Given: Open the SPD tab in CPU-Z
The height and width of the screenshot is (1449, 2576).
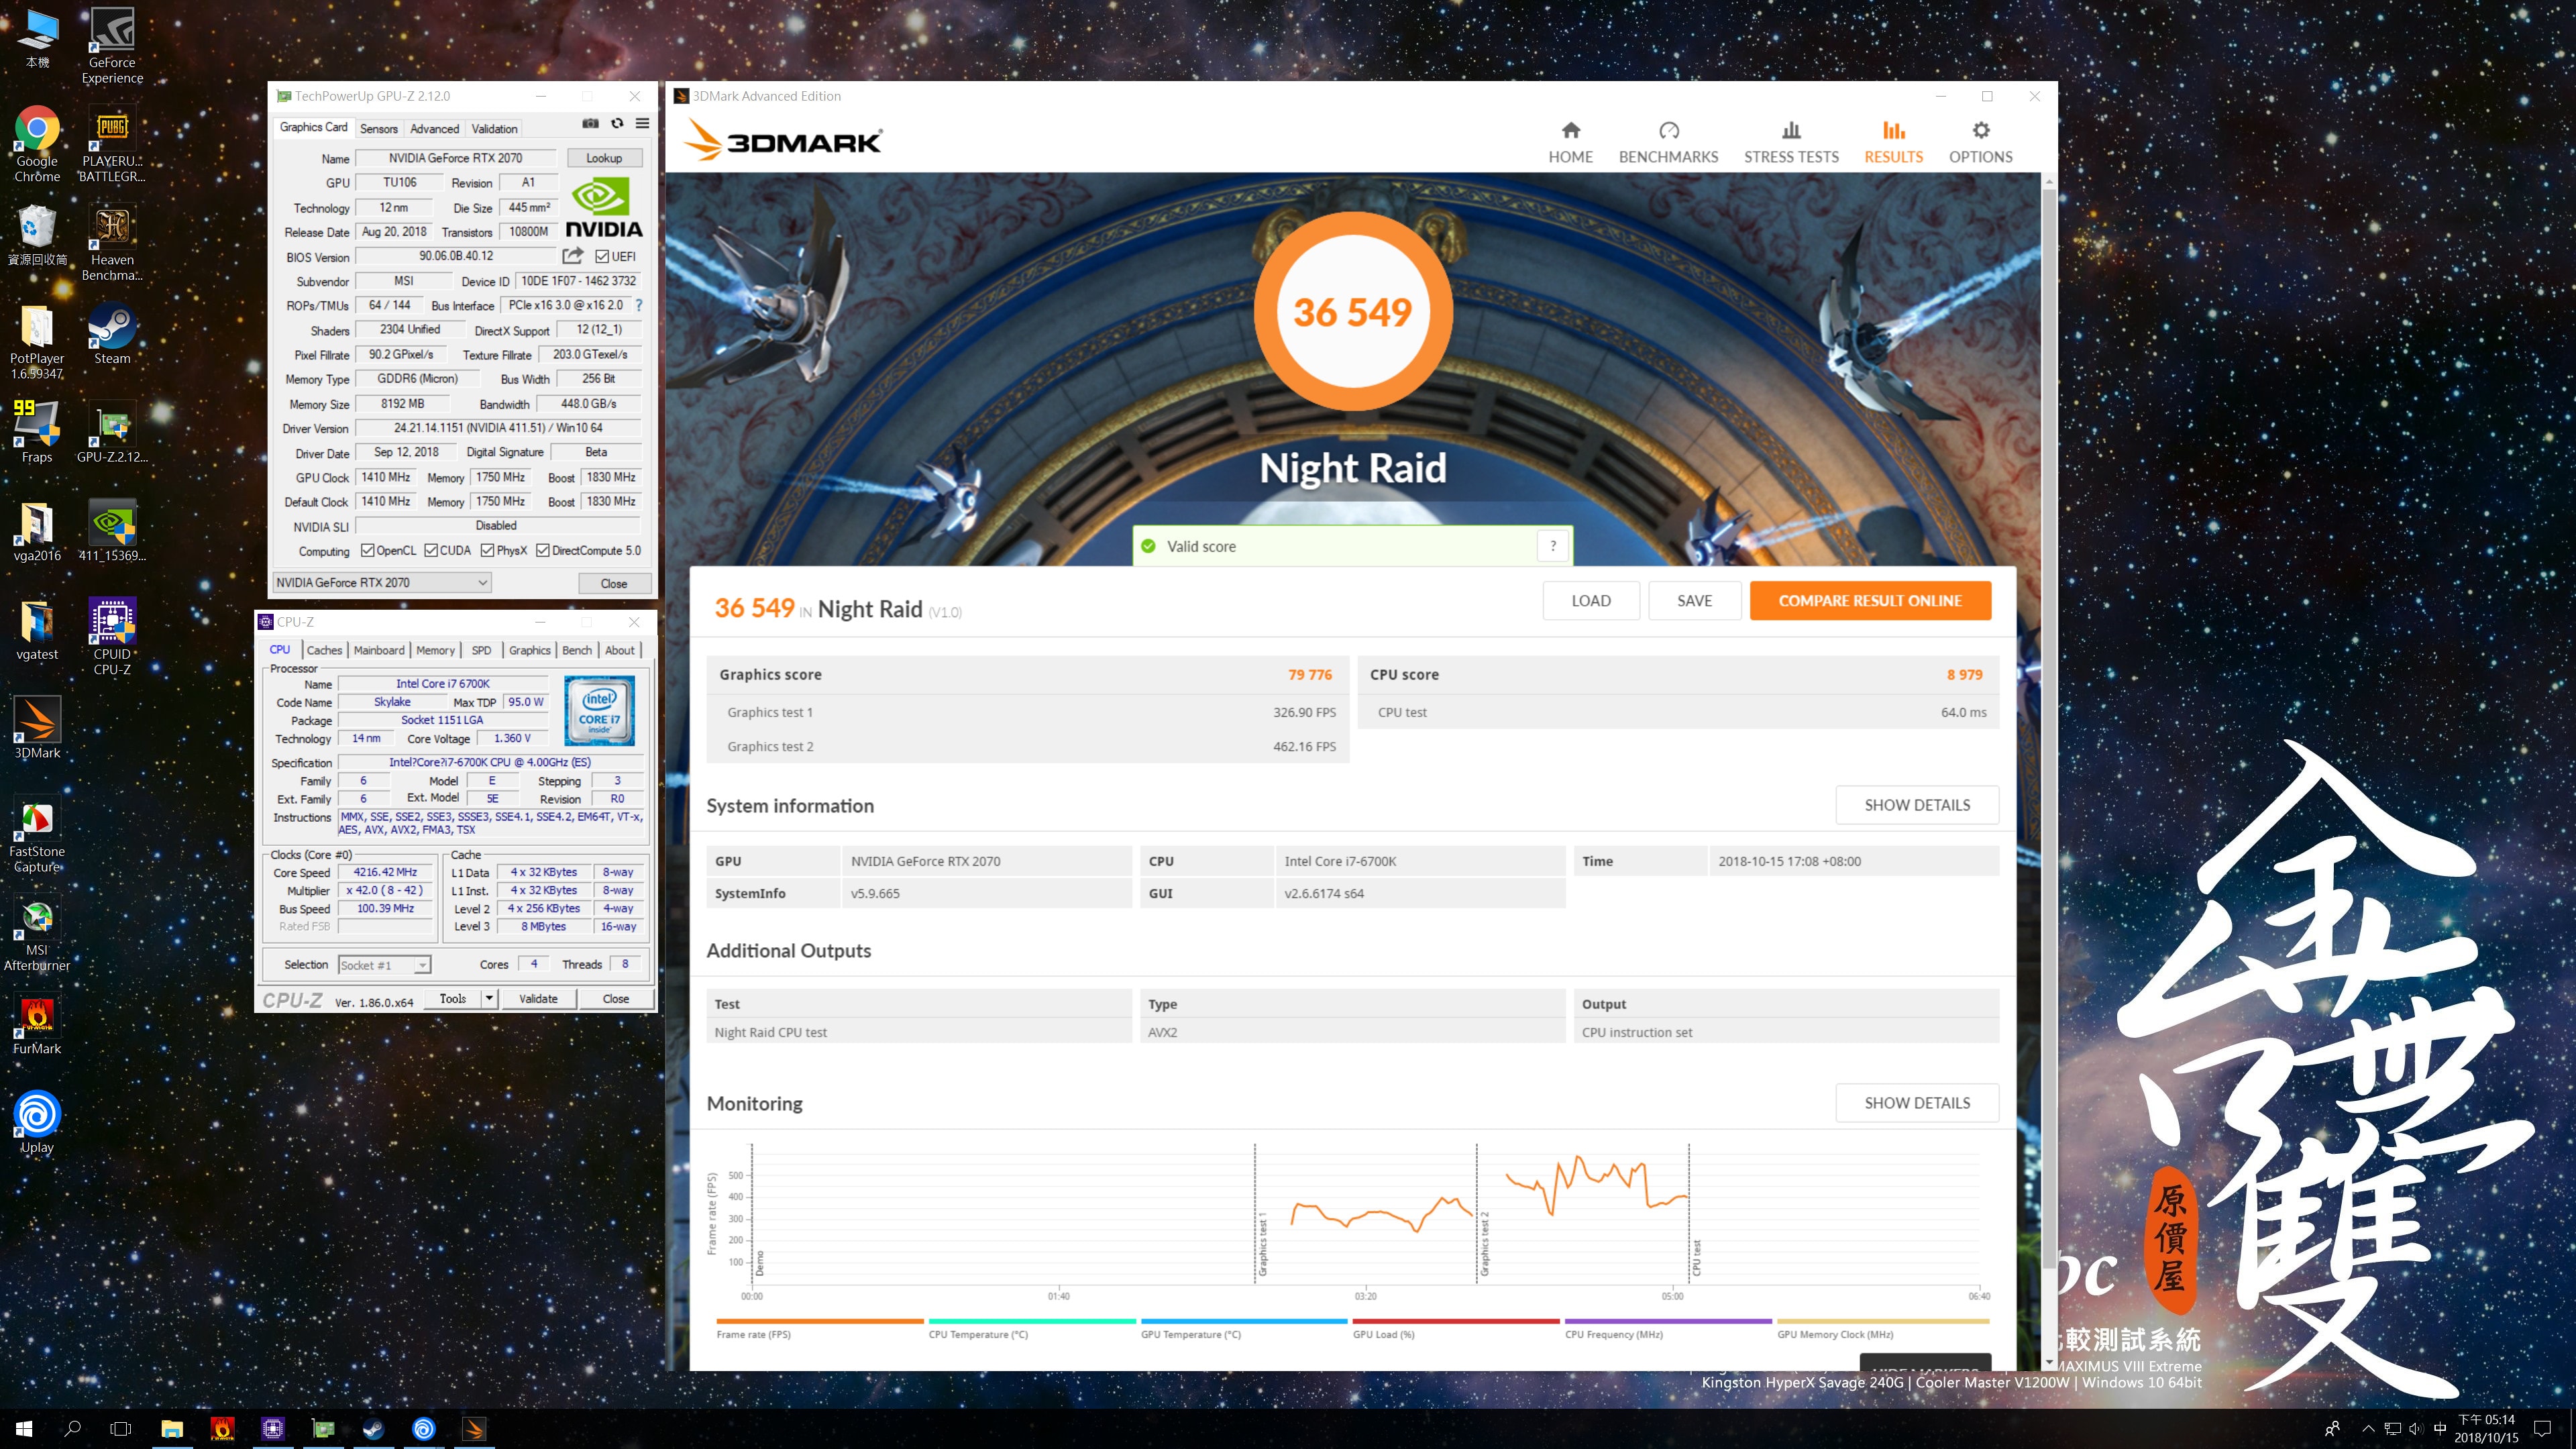Looking at the screenshot, I should 481,650.
